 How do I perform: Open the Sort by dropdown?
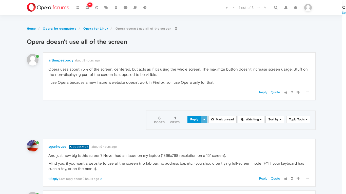[x=275, y=119]
